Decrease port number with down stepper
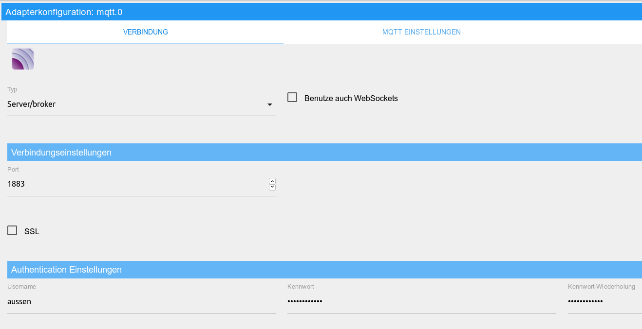 point(272,187)
